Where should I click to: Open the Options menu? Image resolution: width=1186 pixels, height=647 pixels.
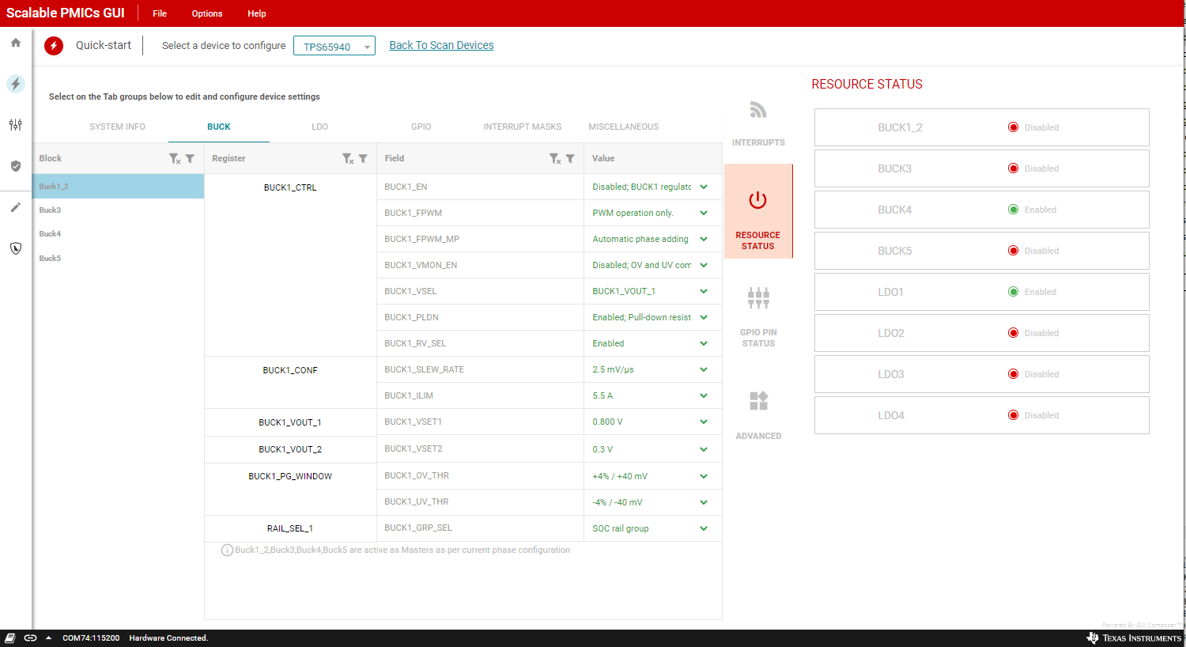[206, 13]
